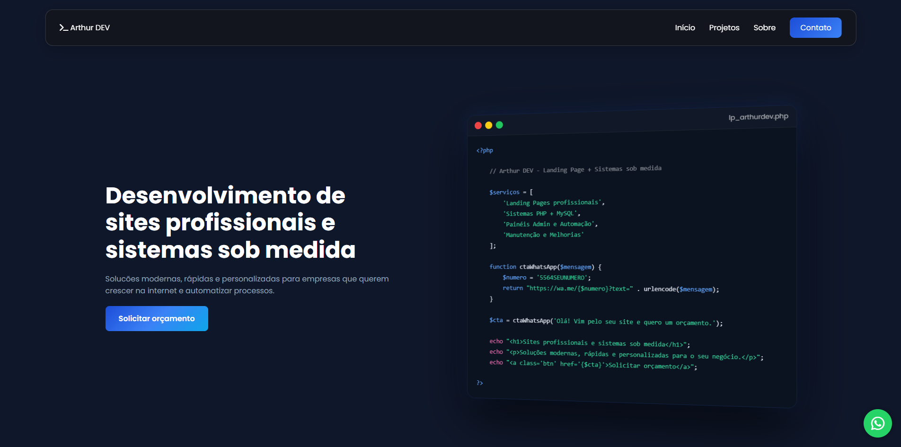901x447 pixels.
Task: Click the return wa.me URL code line
Action: (x=610, y=289)
